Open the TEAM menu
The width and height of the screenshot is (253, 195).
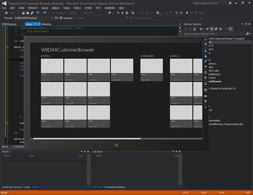pos(66,8)
